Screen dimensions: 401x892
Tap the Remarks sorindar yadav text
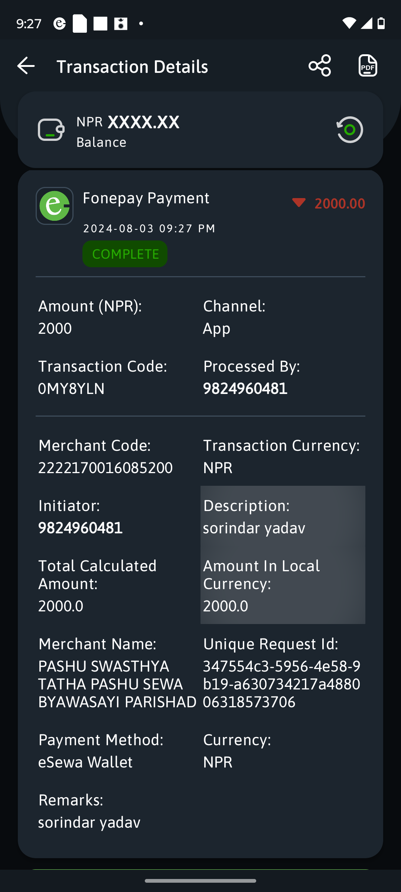(89, 822)
